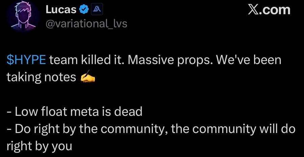Click the final line 'right by you'
The width and height of the screenshot is (304, 157).
pyautogui.click(x=40, y=146)
